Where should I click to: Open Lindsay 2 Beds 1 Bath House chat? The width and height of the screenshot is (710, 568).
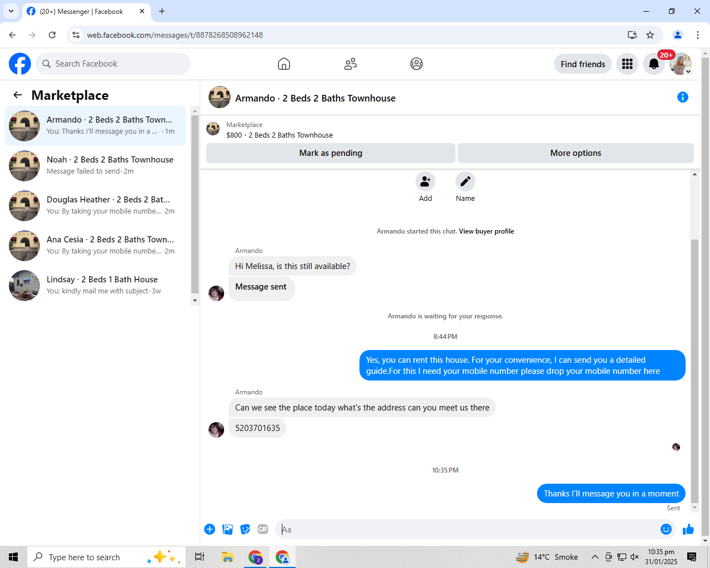tap(95, 286)
